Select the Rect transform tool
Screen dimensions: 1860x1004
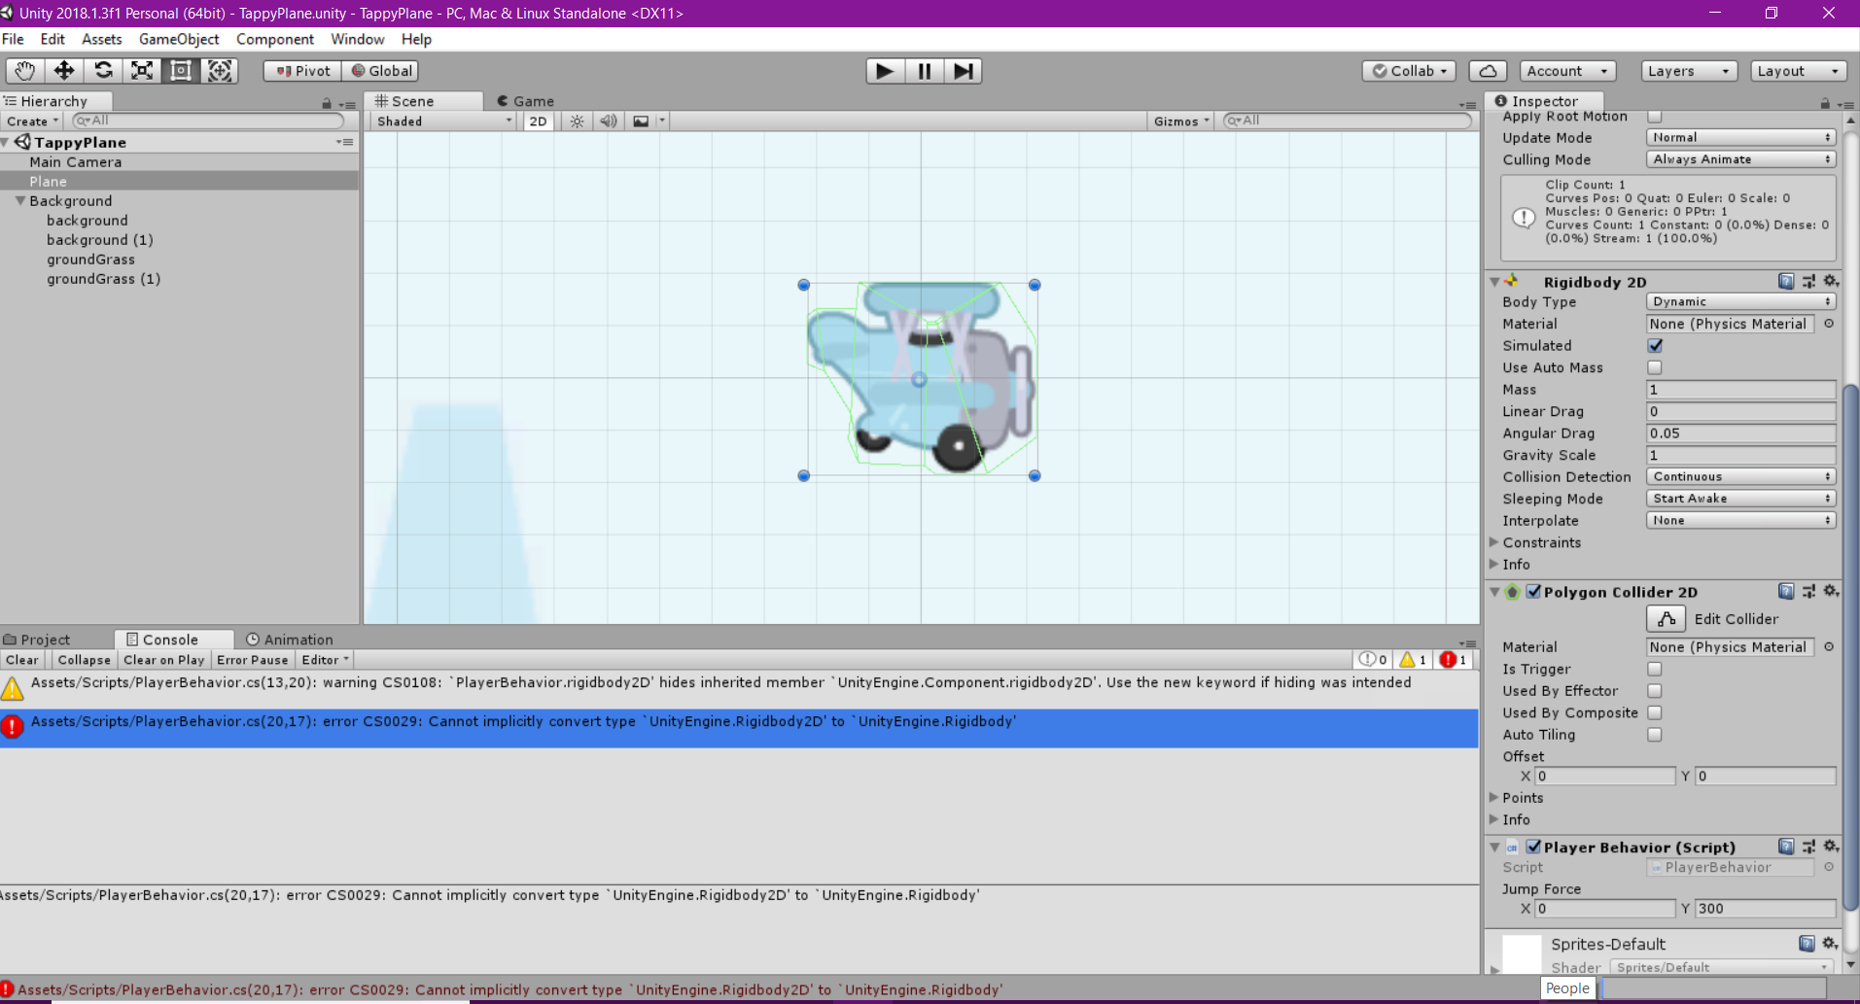[181, 71]
